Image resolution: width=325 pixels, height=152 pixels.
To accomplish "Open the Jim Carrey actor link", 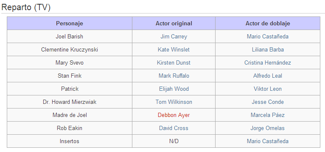I will (x=174, y=36).
